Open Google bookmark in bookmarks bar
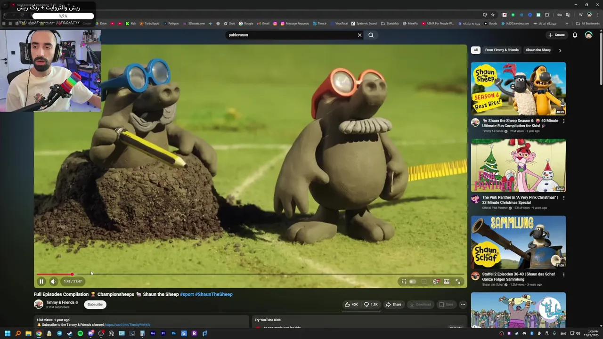603x339 pixels. (x=246, y=24)
